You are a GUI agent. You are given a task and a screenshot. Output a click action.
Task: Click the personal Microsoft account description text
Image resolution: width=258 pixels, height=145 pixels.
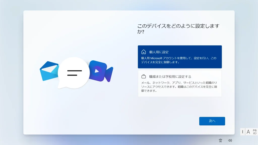click(179, 60)
